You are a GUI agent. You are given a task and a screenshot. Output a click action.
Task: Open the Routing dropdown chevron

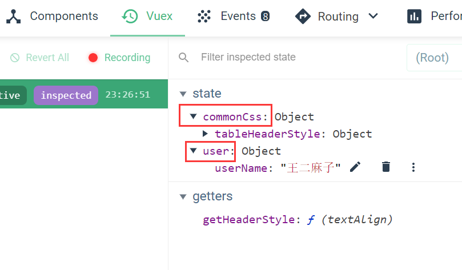(x=373, y=17)
